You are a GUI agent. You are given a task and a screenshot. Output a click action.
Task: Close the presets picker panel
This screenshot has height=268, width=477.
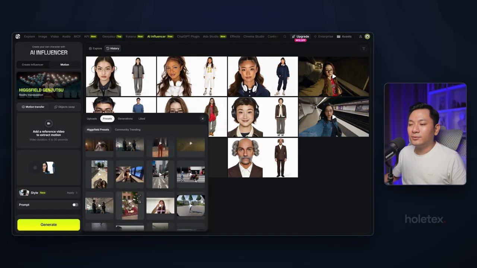pos(203,119)
